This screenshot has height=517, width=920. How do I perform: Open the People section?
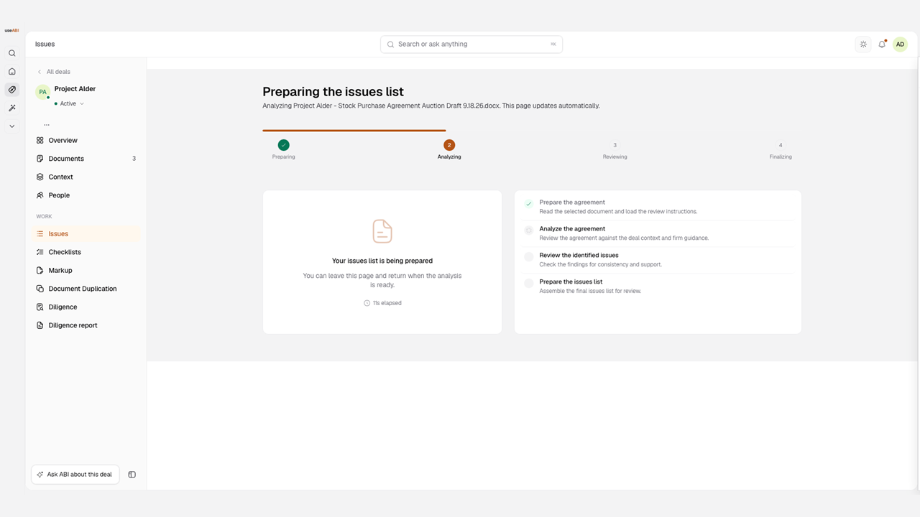(x=86, y=195)
